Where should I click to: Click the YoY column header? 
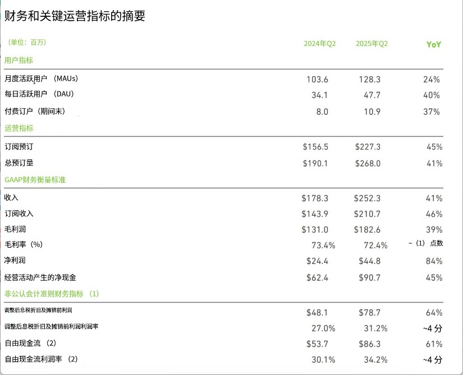pyautogui.click(x=433, y=44)
